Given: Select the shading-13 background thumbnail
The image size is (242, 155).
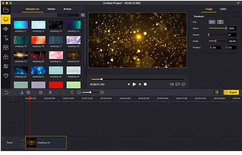Looking at the screenshot, I should (x=56, y=25).
